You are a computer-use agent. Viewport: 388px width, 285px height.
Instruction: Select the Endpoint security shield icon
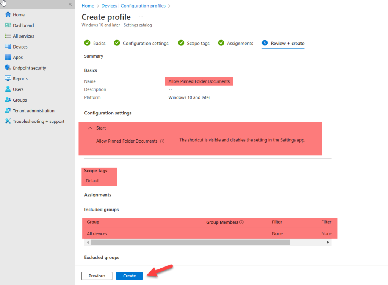[x=8, y=67]
